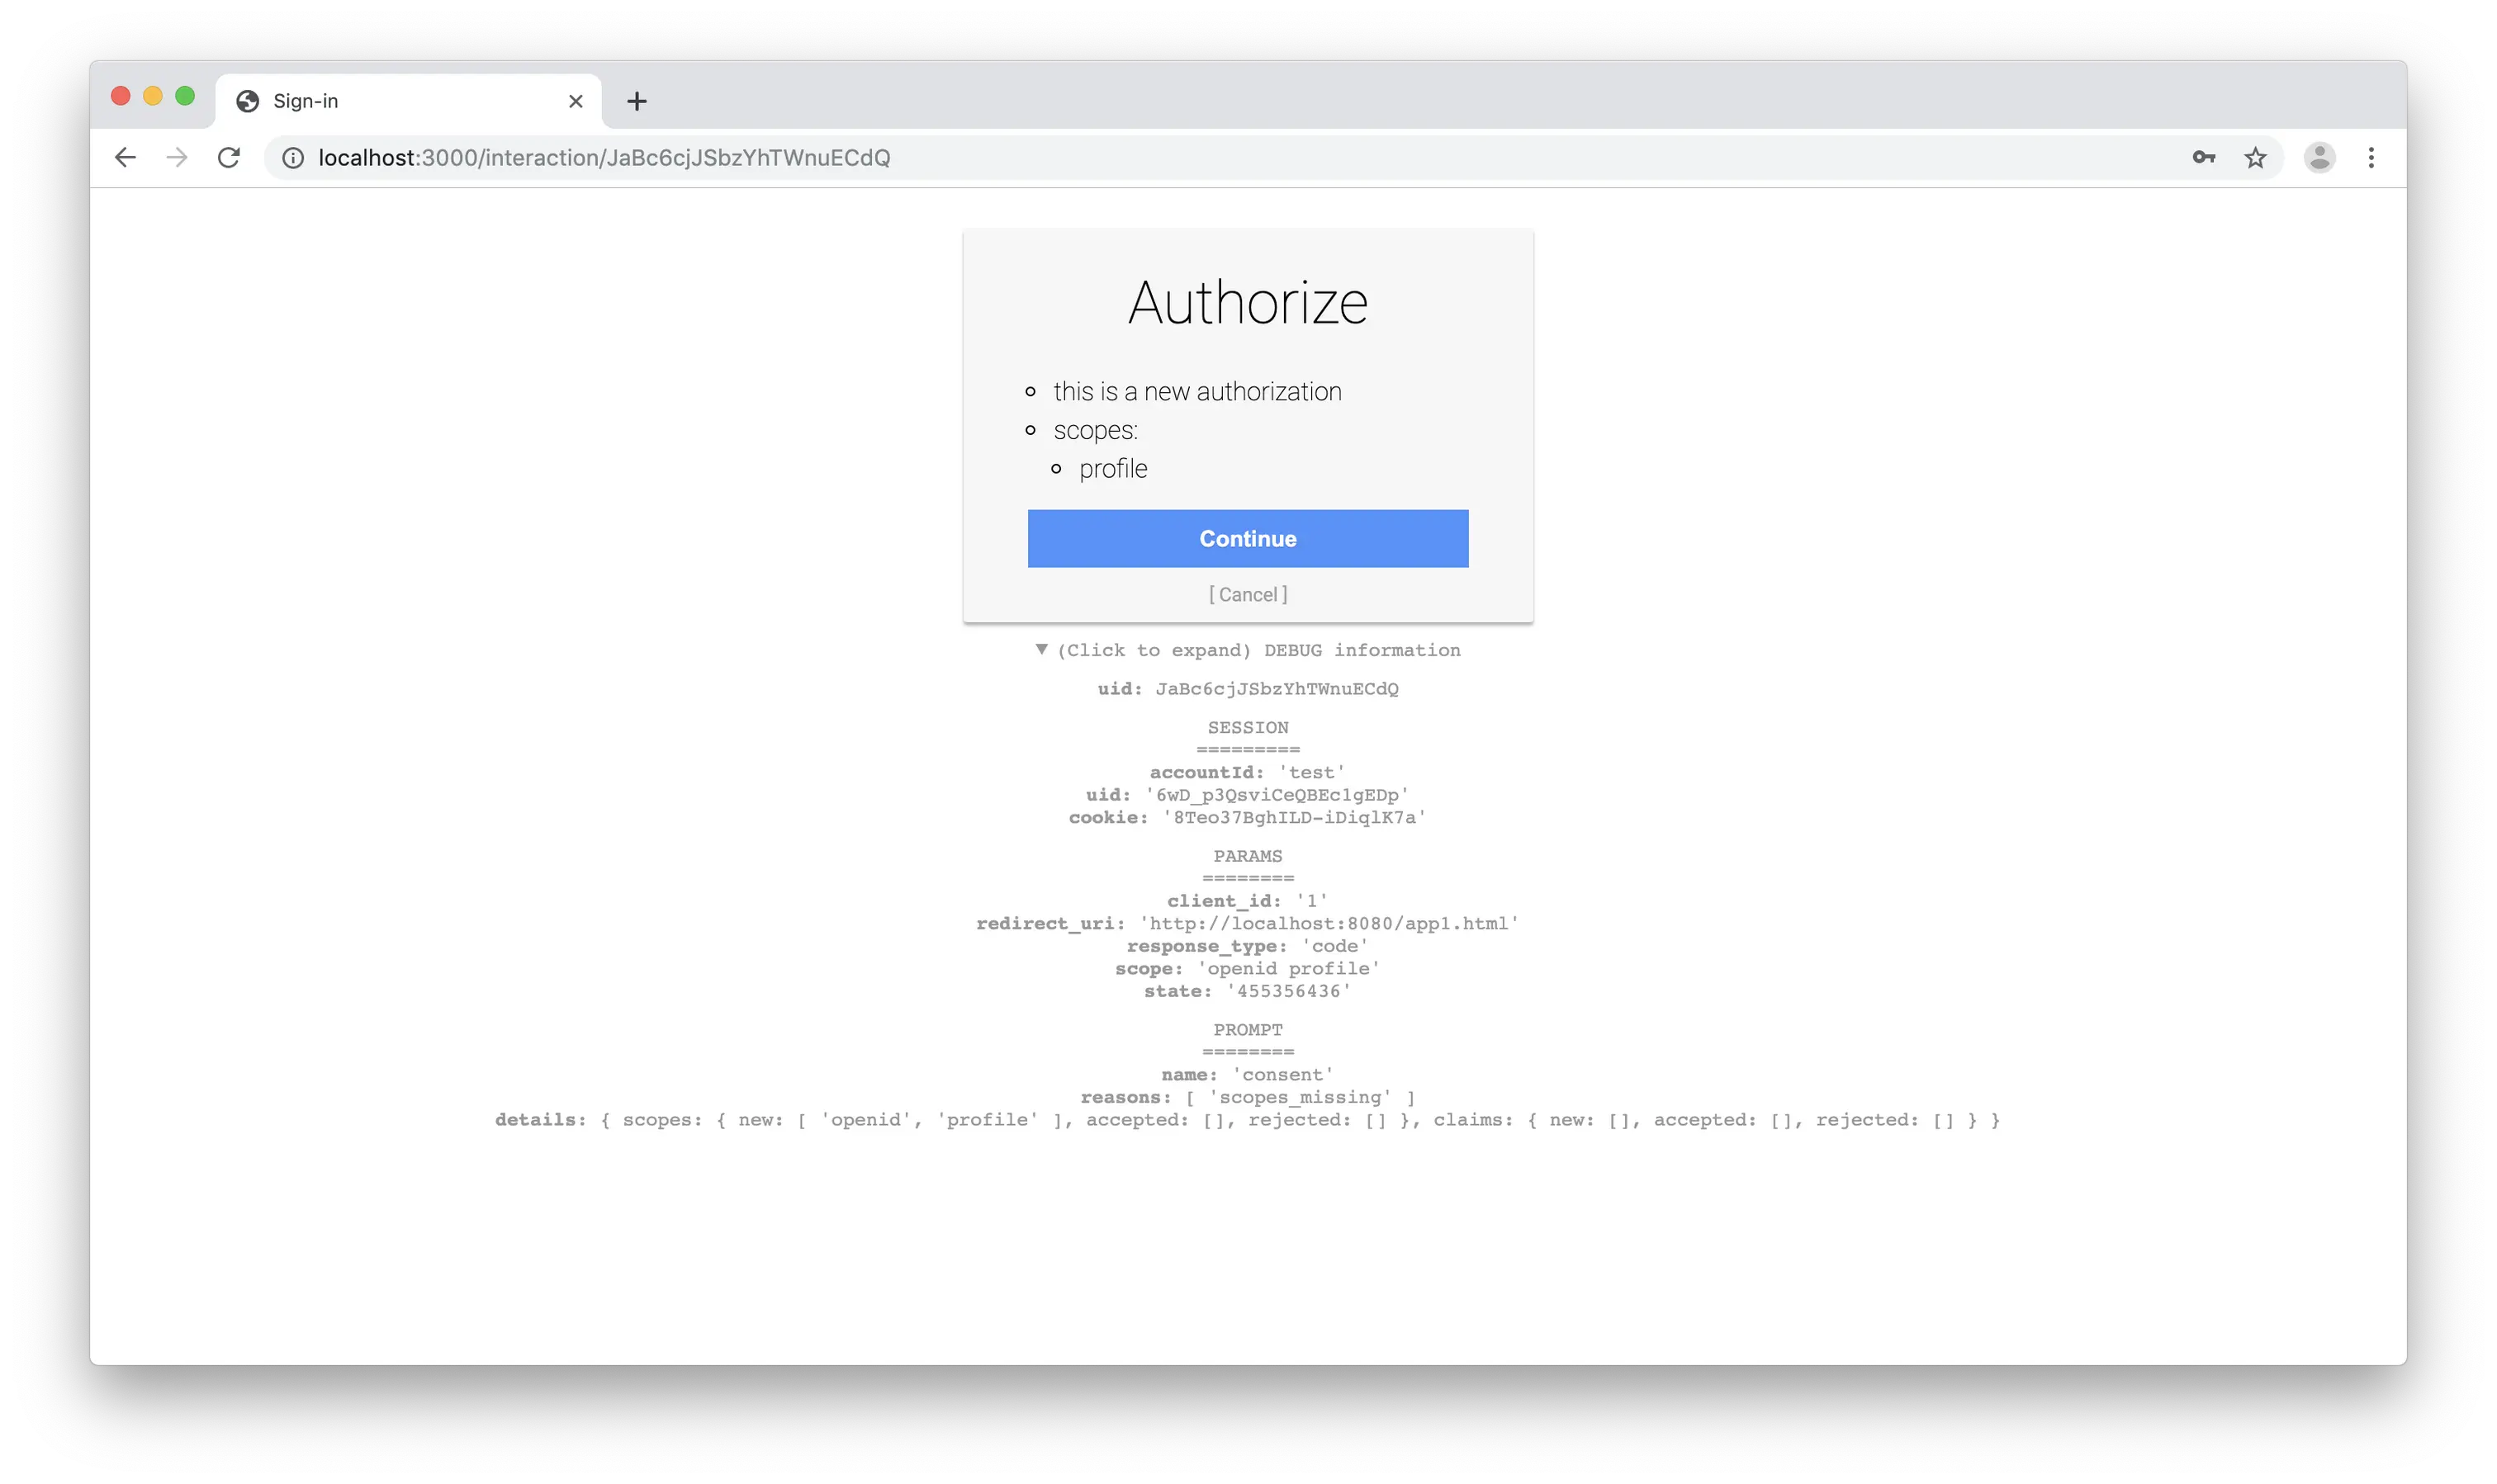2497x1484 pixels.
Task: Collapse the DEBUG information section
Action: 1248,650
